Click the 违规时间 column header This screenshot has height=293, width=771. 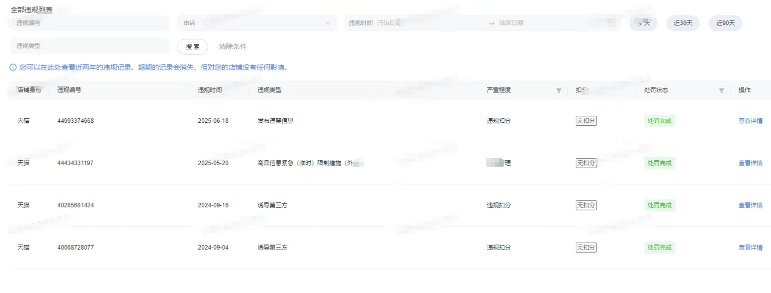coord(210,90)
